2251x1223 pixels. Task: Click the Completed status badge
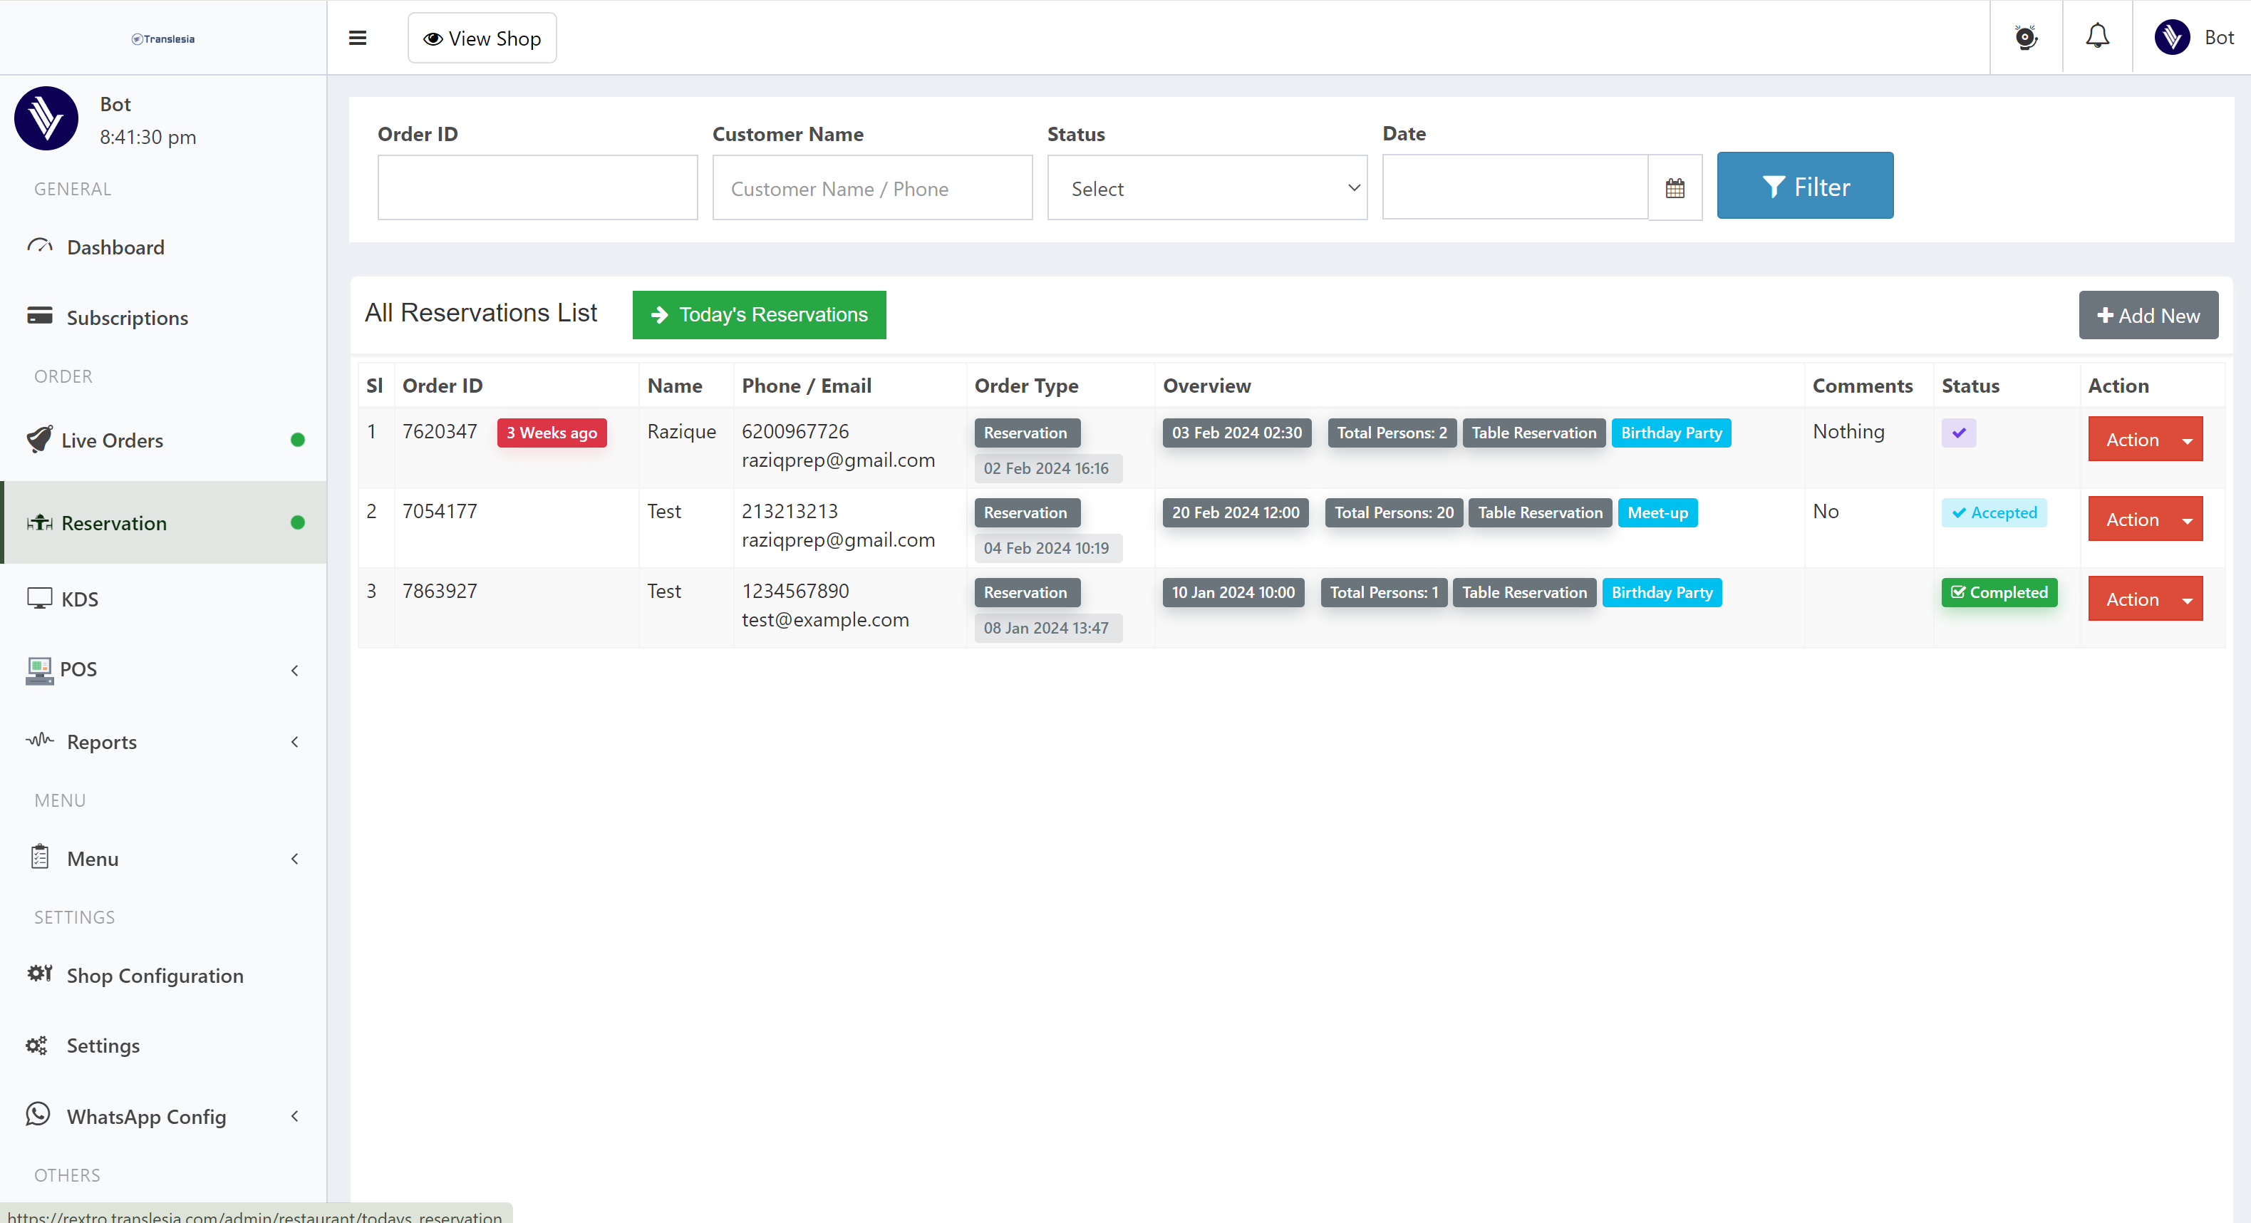1999,593
